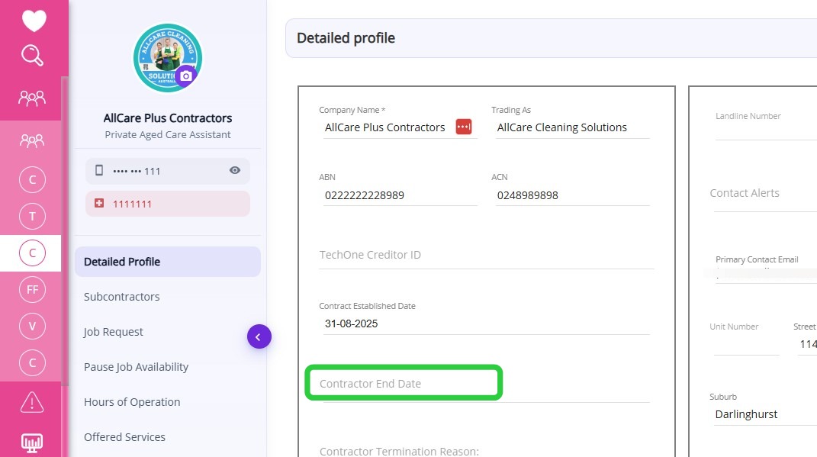Click the T circle sidebar icon

coord(32,217)
